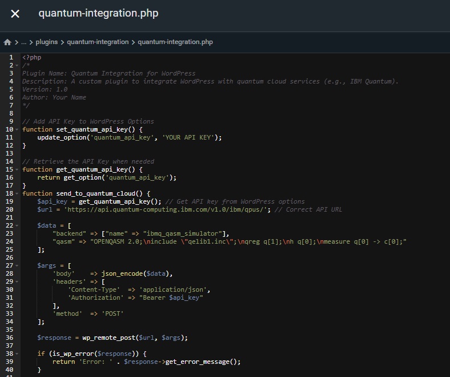This screenshot has height=377, width=450.
Task: Go to the plugins folder breadcrumb
Action: click(x=46, y=42)
